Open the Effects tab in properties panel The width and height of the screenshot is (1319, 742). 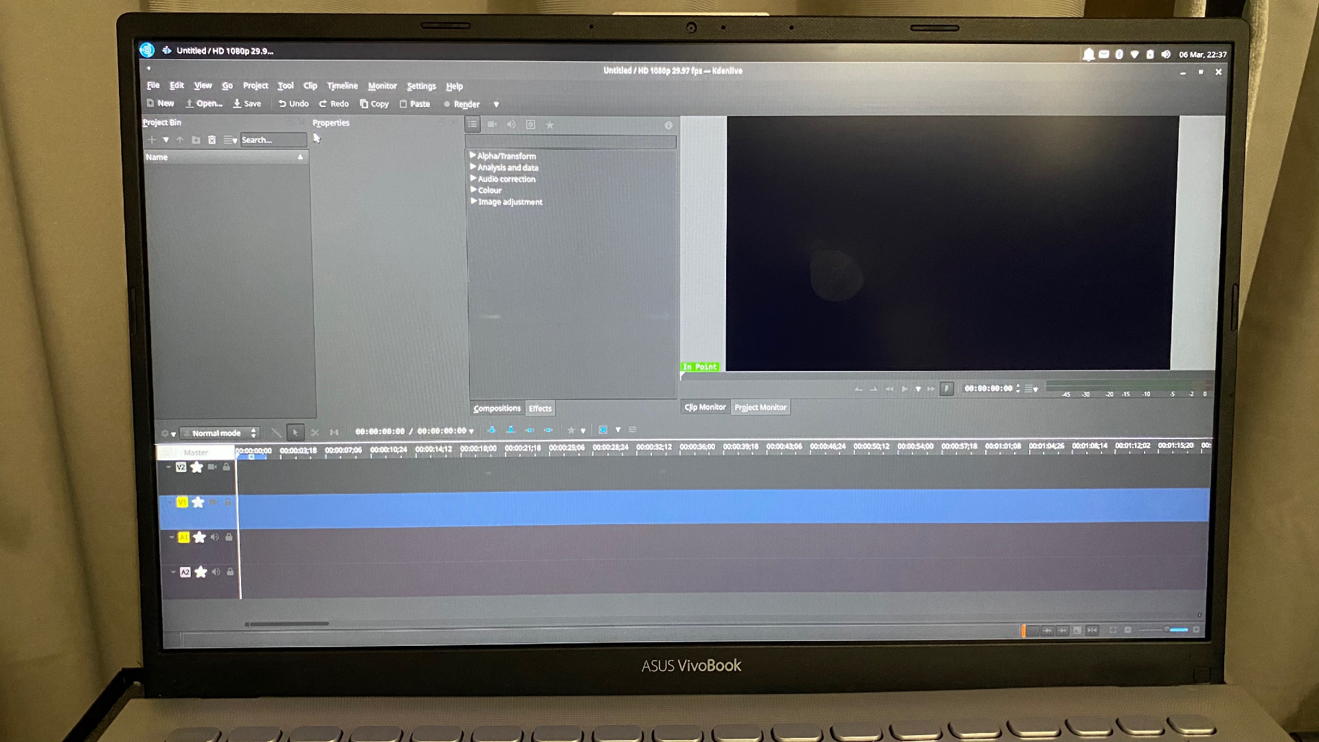[x=541, y=409]
